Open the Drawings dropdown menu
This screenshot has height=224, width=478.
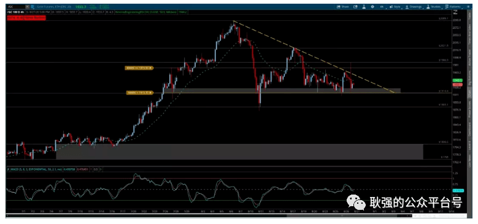414,6
